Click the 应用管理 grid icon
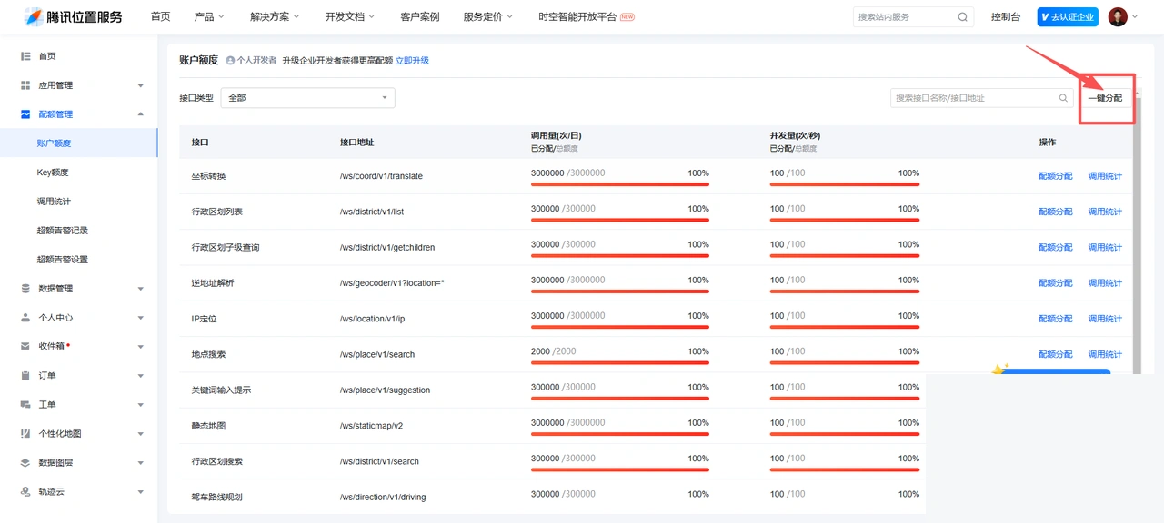The height and width of the screenshot is (523, 1164). pyautogui.click(x=25, y=85)
